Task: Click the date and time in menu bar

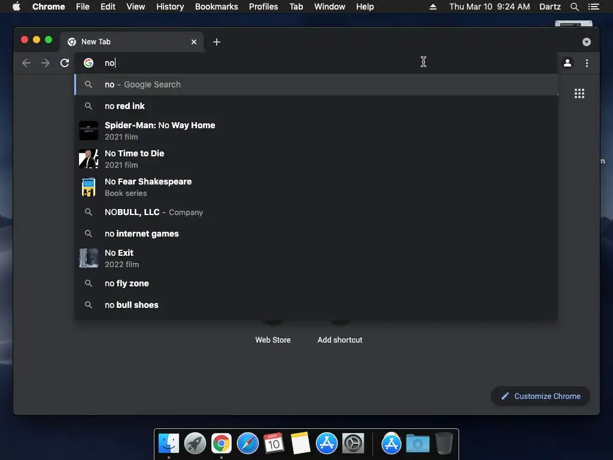Action: [x=490, y=7]
